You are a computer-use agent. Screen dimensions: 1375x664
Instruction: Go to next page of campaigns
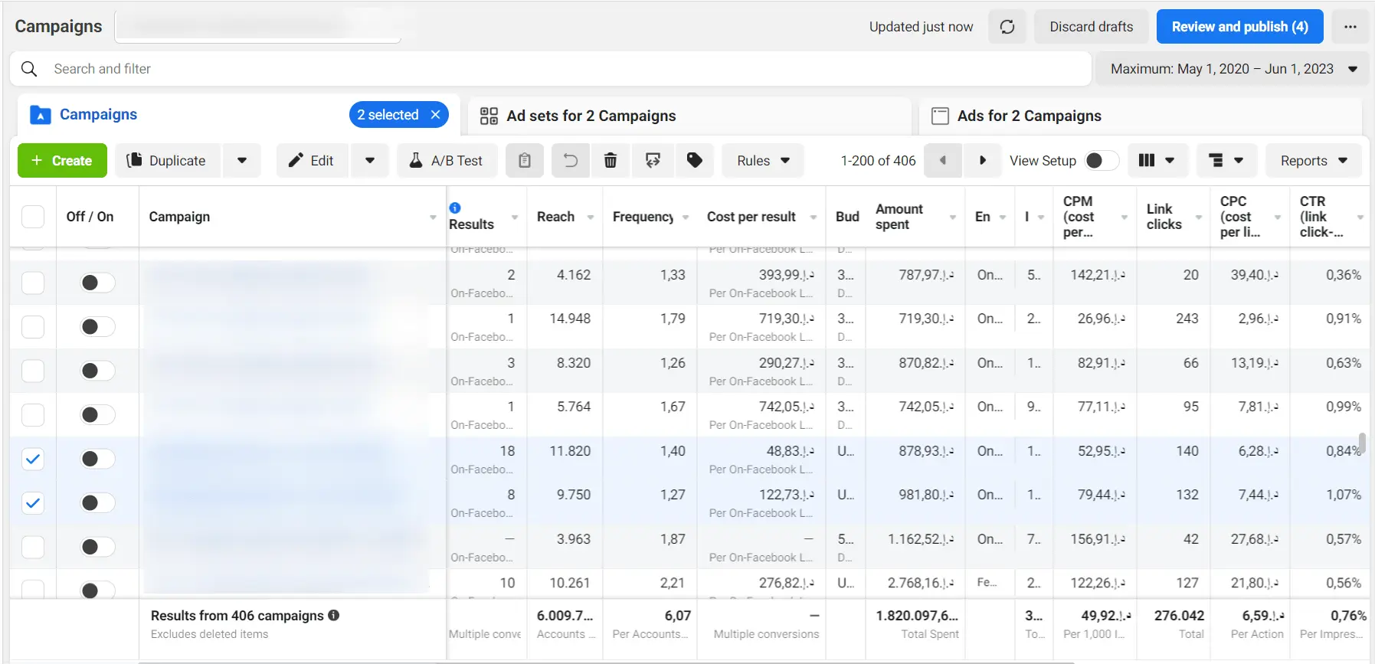pos(982,161)
